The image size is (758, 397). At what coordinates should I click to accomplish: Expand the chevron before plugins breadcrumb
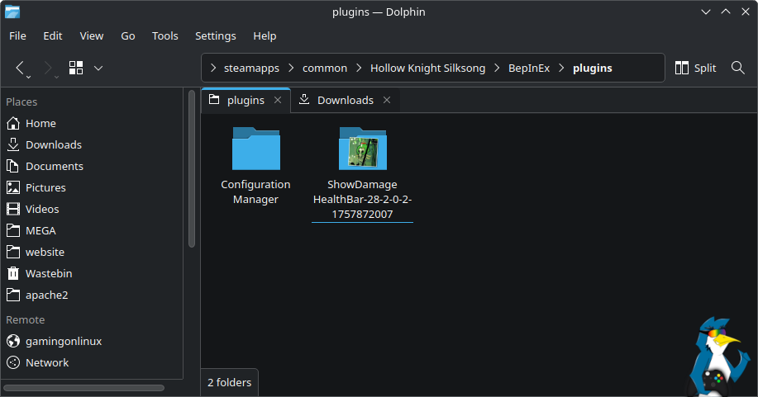[x=562, y=68]
